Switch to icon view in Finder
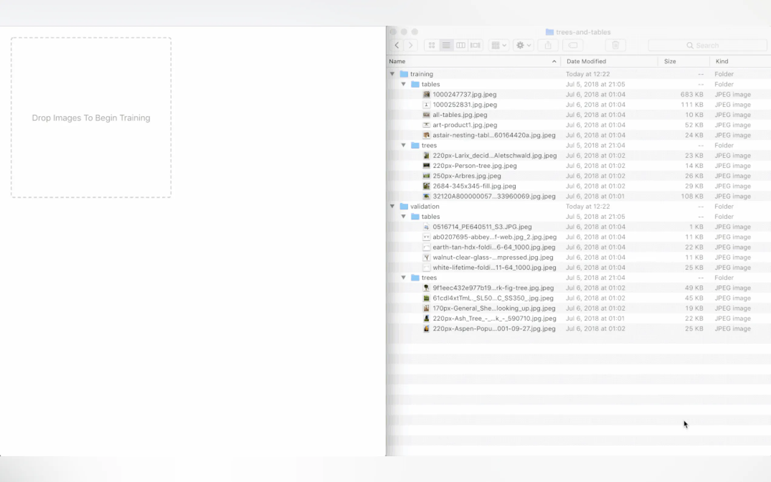771x482 pixels. pos(432,45)
